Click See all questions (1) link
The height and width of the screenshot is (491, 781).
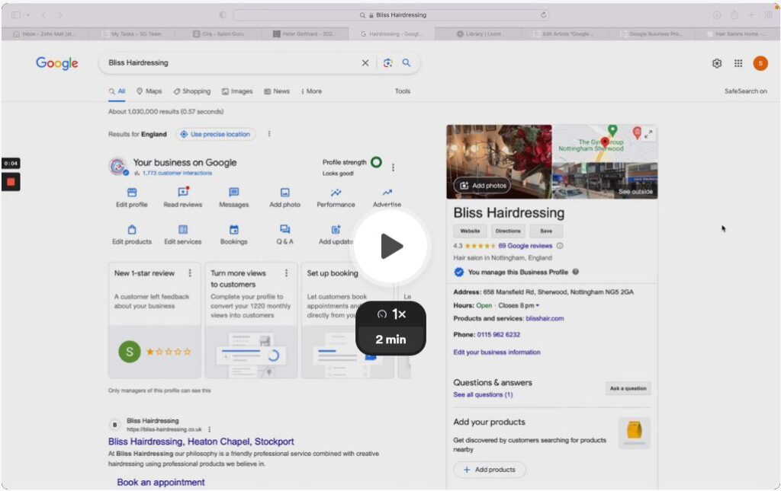coord(483,394)
